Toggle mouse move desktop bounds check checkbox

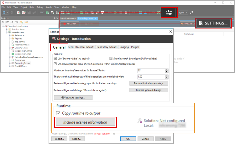click(55, 64)
